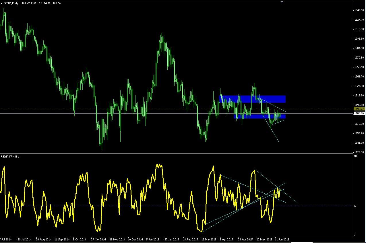
Task: Click the 28 Apr 2015 date label
Action: [x=245, y=239]
